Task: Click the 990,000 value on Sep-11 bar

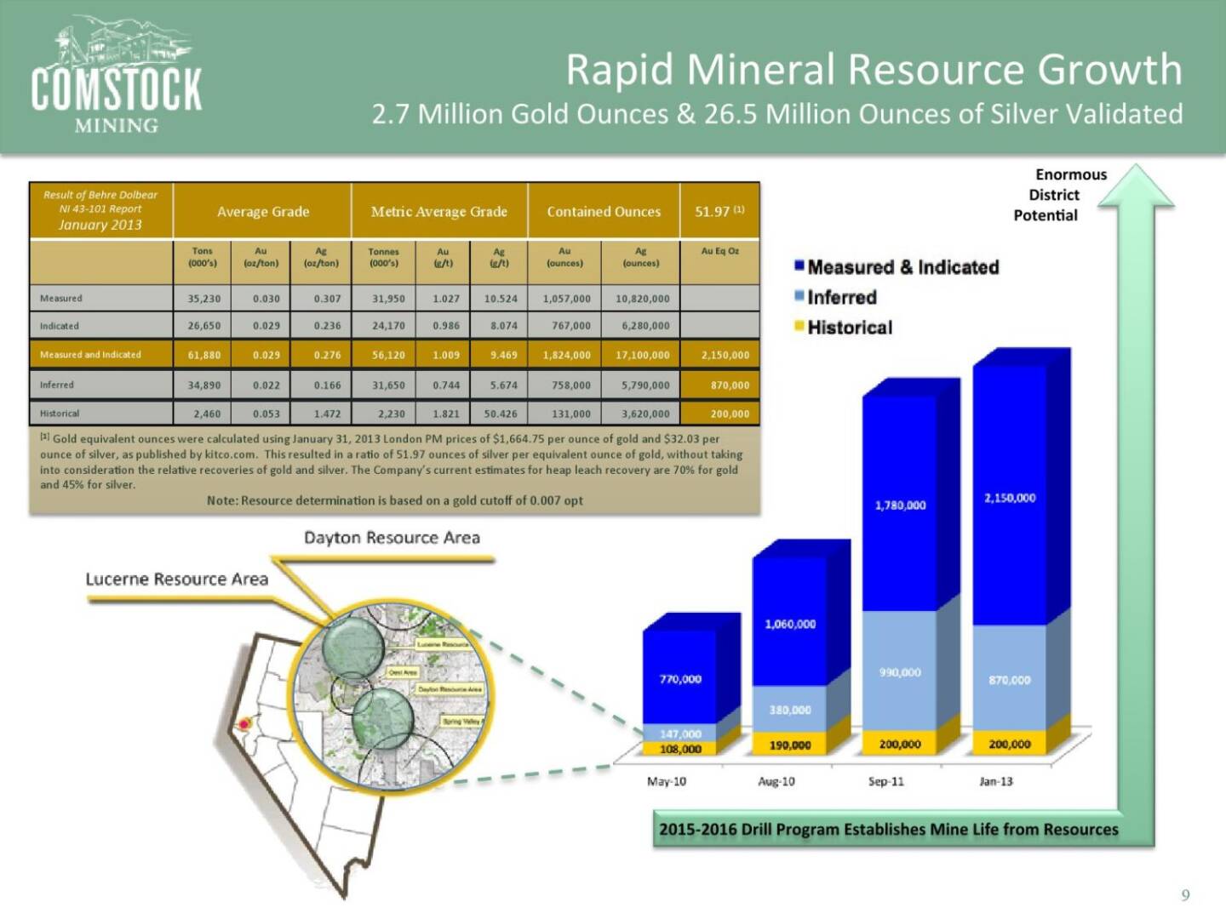Action: (900, 672)
